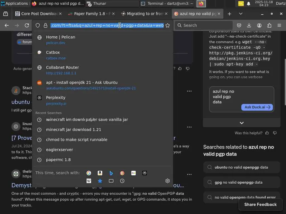Search this time with Bing
Screen dimensions: 286x214
click(x=111, y=173)
